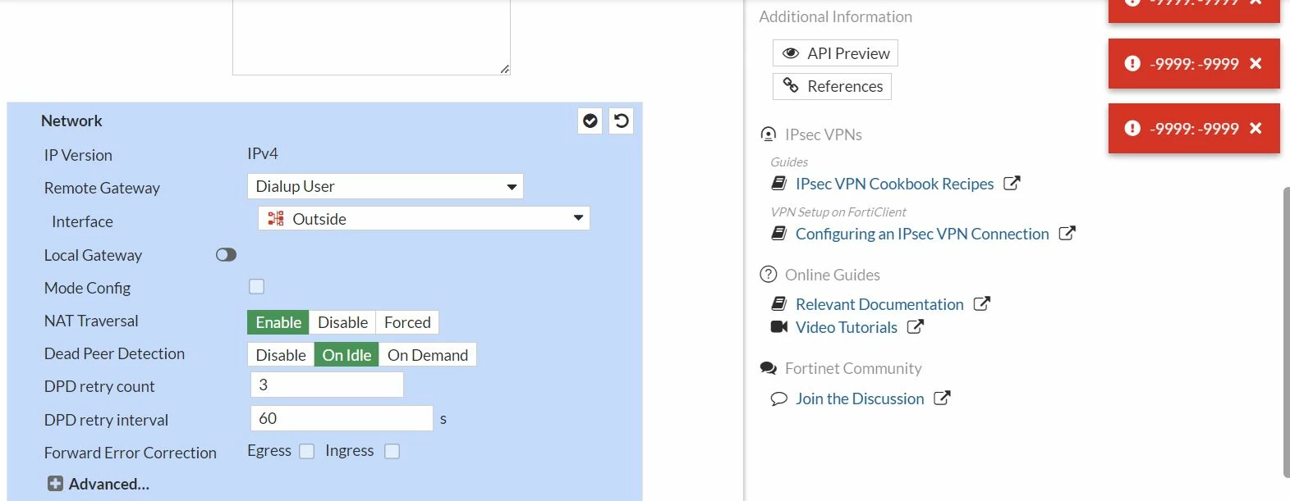The image size is (1290, 501).
Task: Dismiss the bottom -9999 error notification
Action: pyautogui.click(x=1256, y=128)
